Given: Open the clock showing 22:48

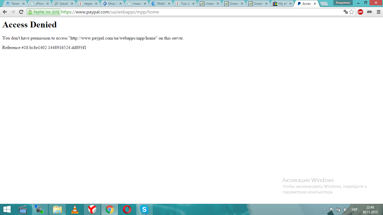Looking at the screenshot, I should pyautogui.click(x=370, y=210).
